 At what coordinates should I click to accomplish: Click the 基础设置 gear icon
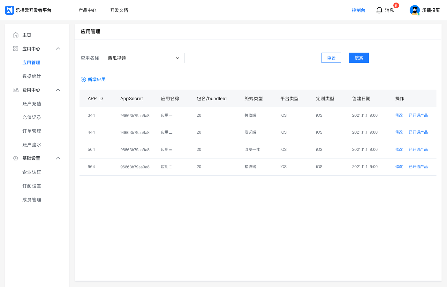point(16,158)
